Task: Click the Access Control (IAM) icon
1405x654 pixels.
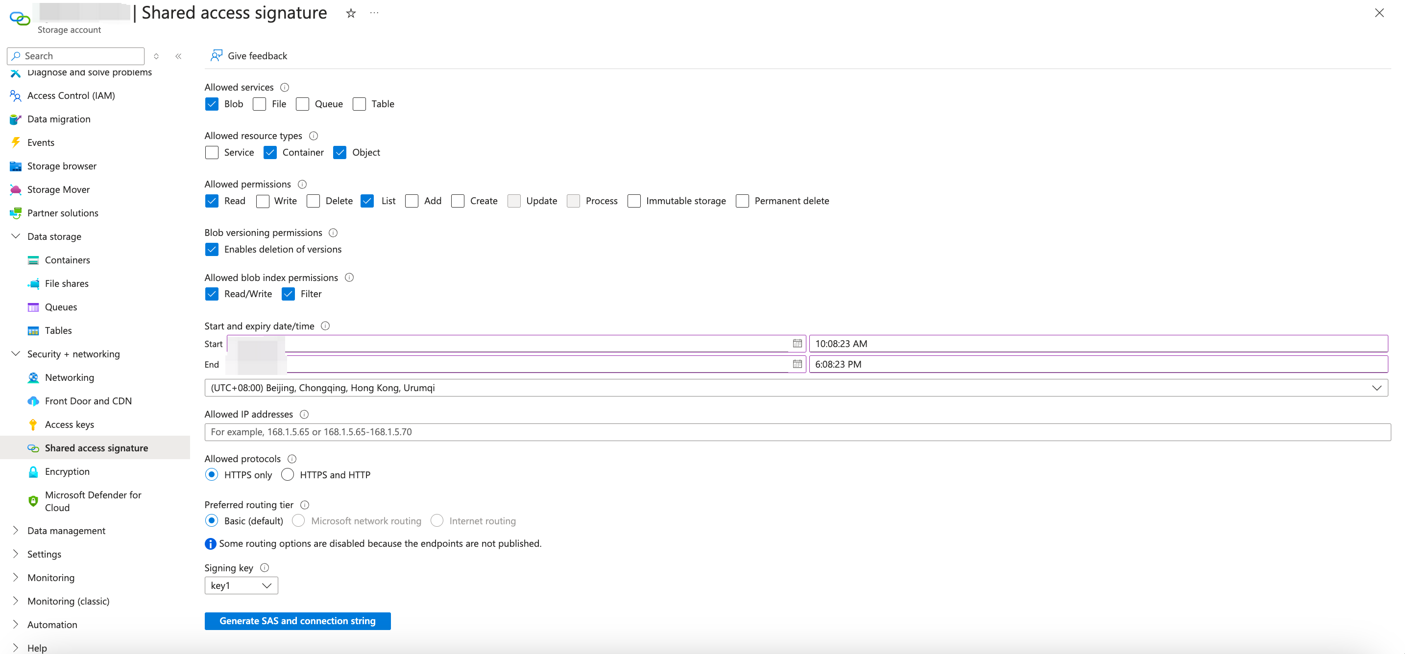Action: [x=15, y=95]
